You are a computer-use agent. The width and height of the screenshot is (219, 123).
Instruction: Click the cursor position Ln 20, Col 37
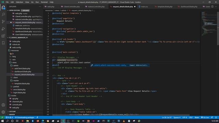click(x=167, y=118)
